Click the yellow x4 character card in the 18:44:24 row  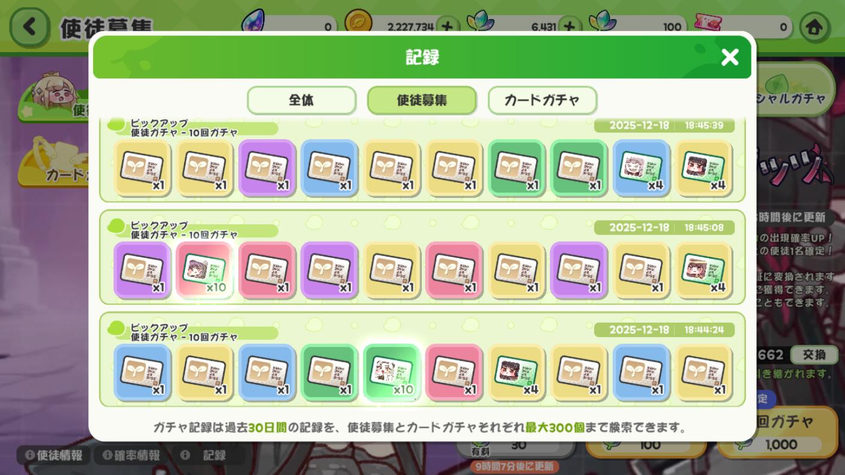pos(517,372)
